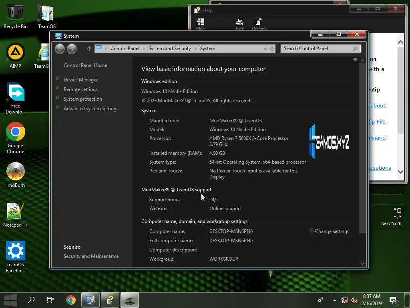Open Security and Maintenance link
The width and height of the screenshot is (410, 308).
91,256
